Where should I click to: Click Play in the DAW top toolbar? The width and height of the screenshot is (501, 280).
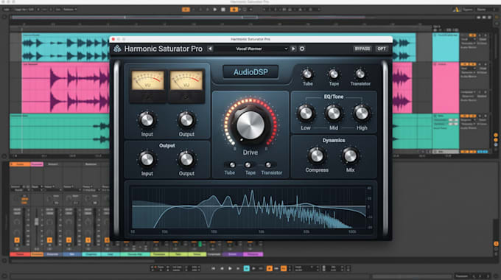coord(215,10)
